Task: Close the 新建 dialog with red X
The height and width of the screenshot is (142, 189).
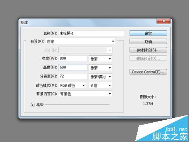Action: click(164, 21)
